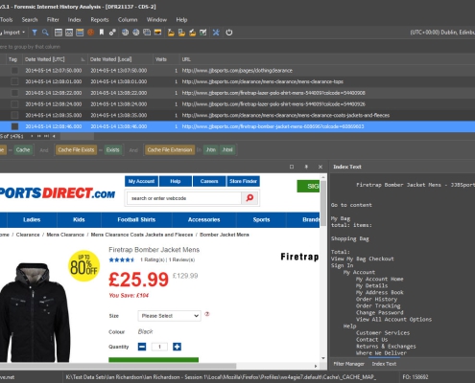Open the Search menu
Screen dimensions: 475x383
tap(30, 20)
